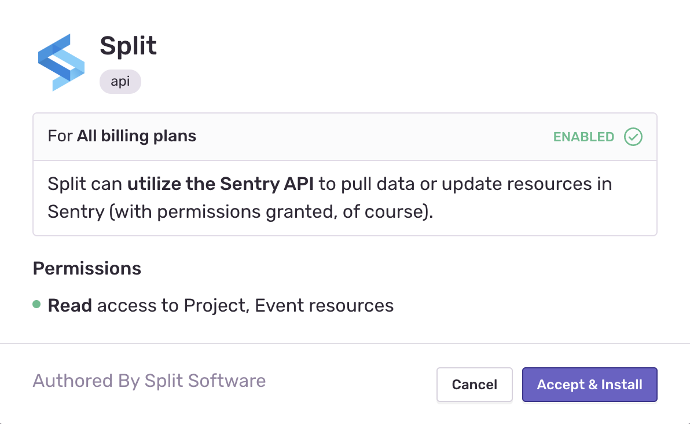
Task: Click the 'Split' integration title
Action: 128,46
